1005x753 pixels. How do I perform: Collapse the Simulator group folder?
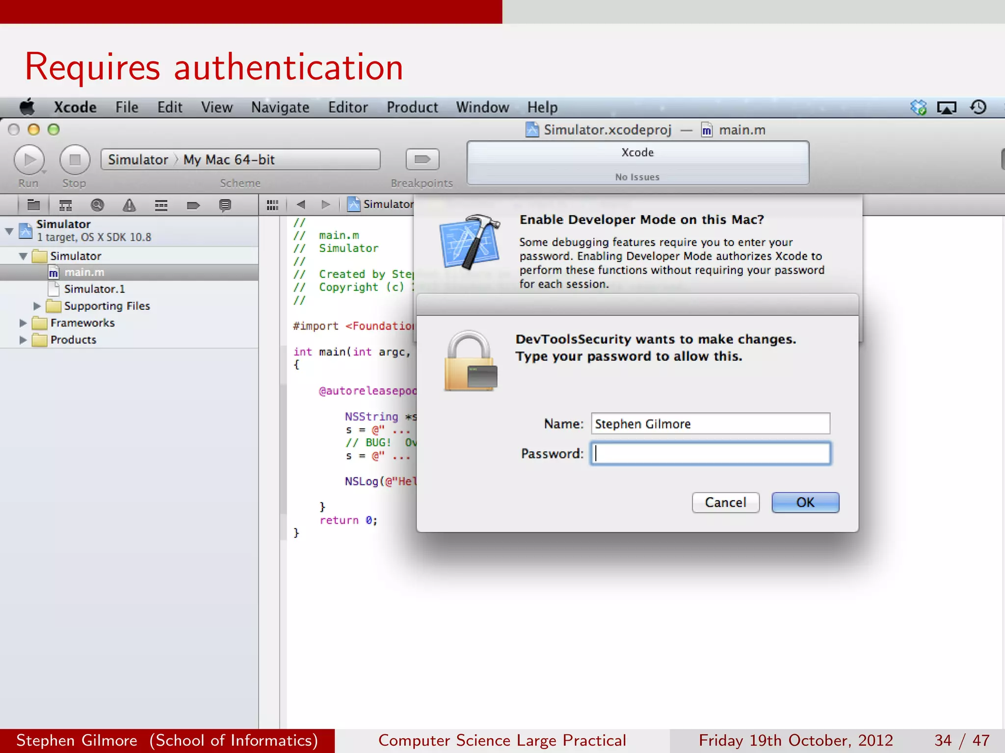tap(23, 256)
